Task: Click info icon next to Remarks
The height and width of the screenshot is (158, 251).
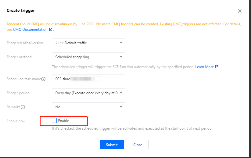Action: pos(23,107)
